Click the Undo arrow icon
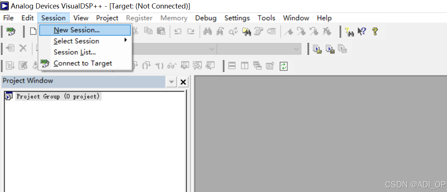Image resolution: width=447 pixels, height=192 pixels. pos(178,32)
